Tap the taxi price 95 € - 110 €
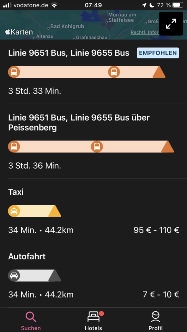Viewport: 187px width, 332px height. [156, 230]
